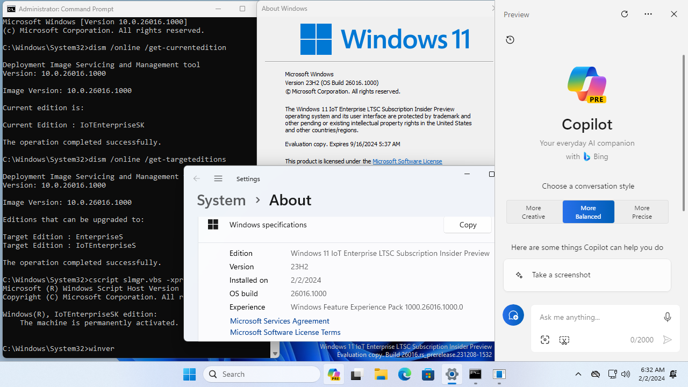Open Microsoft Store from taskbar
This screenshot has height=387, width=688.
(428, 374)
